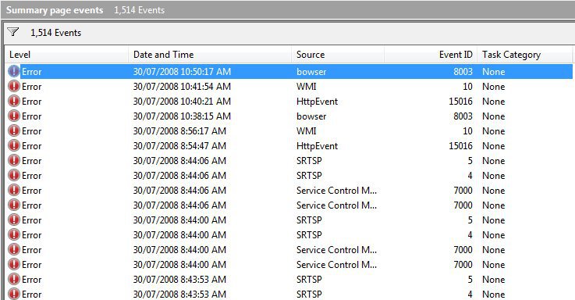Screen dimensions: 575x300
Task: Click event ID 10 in the 10:41:54 AM row
Action: pyautogui.click(x=467, y=86)
